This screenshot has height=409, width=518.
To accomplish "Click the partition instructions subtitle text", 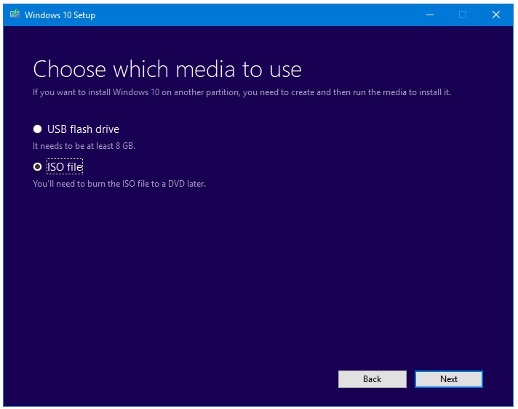I will (x=242, y=92).
